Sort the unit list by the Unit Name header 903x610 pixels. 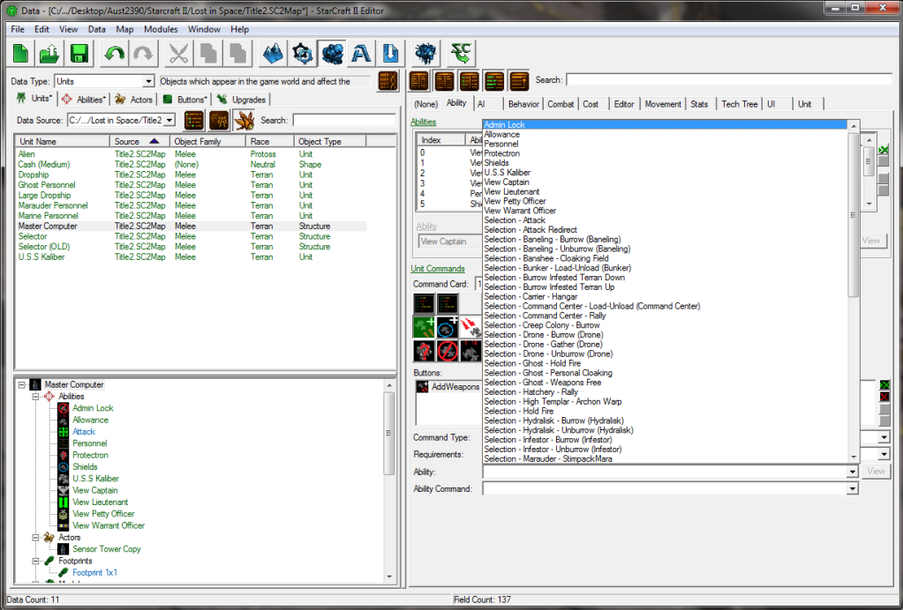[63, 141]
